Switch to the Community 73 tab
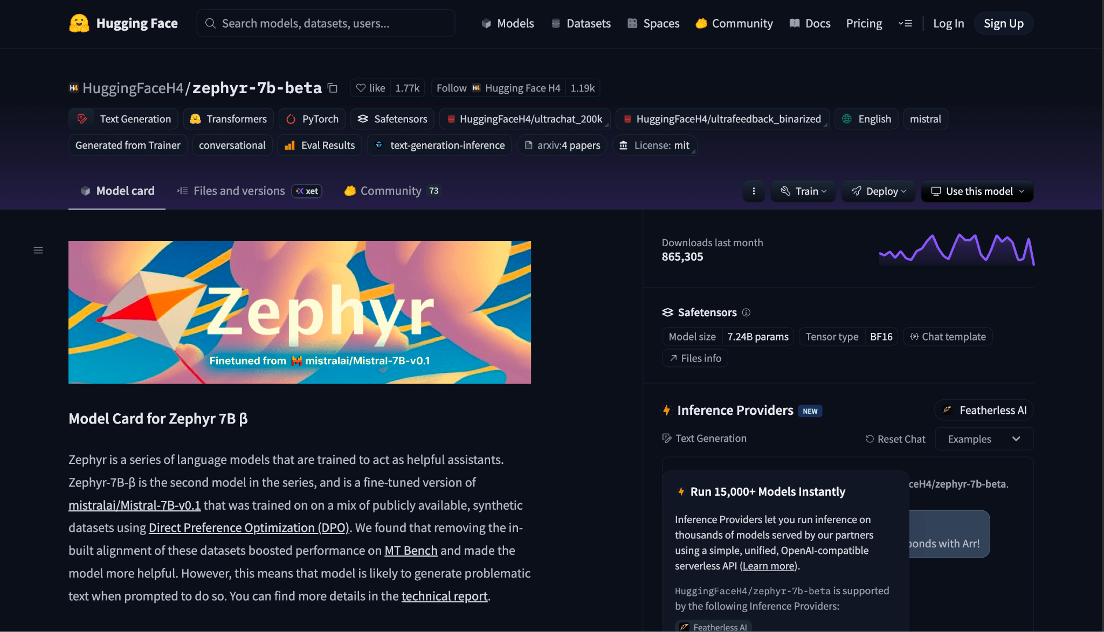 392,191
